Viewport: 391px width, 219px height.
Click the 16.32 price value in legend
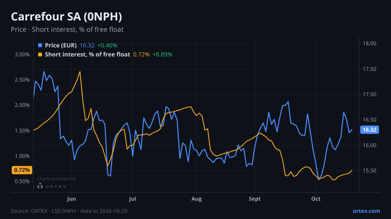(x=87, y=45)
